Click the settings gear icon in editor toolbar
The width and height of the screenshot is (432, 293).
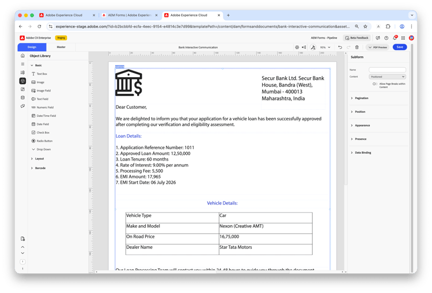(297, 47)
